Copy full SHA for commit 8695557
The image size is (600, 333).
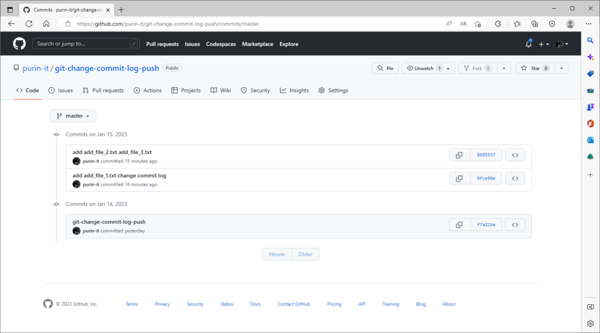459,155
